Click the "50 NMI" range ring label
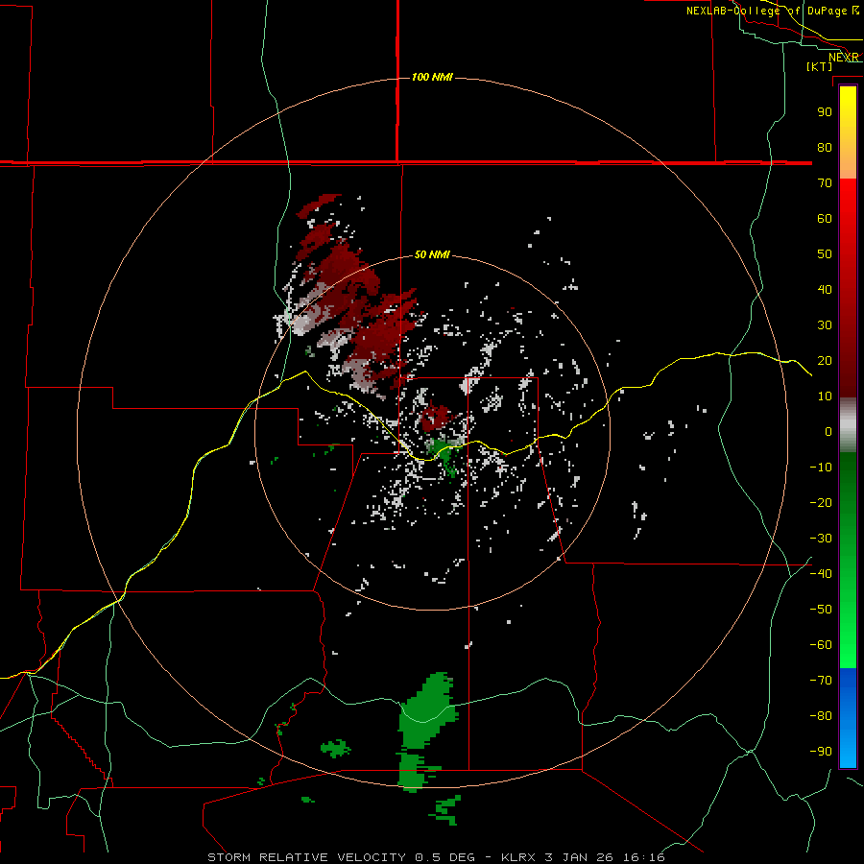Image resolution: width=864 pixels, height=864 pixels. (432, 254)
